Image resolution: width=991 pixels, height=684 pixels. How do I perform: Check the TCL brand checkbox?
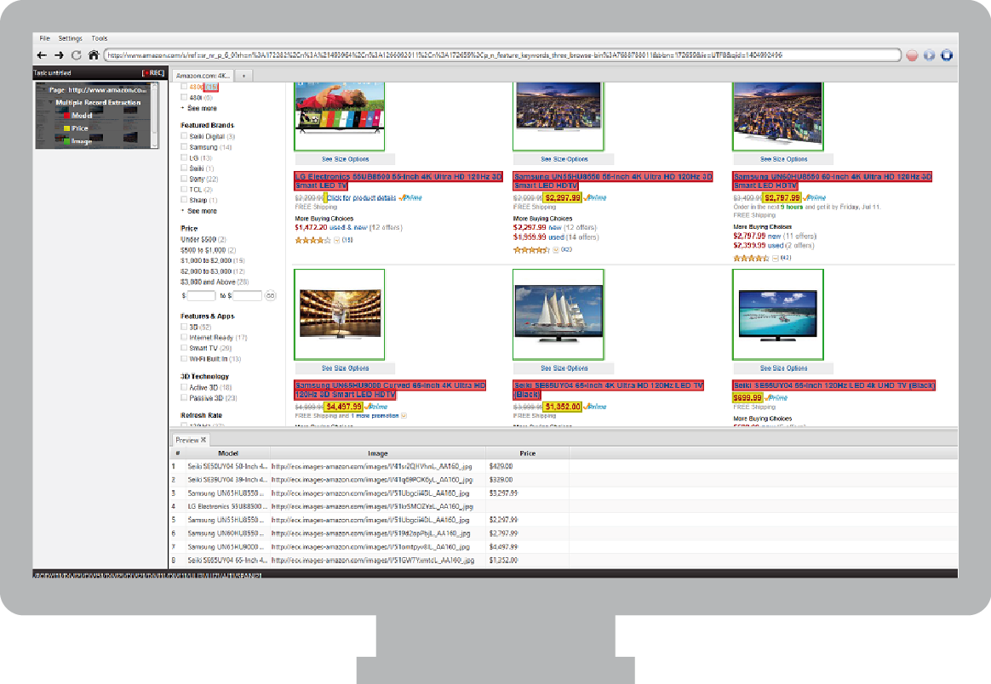pos(184,189)
